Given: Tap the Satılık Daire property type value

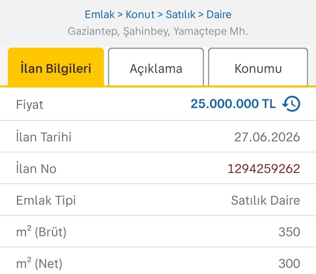Looking at the screenshot, I should [265, 200].
